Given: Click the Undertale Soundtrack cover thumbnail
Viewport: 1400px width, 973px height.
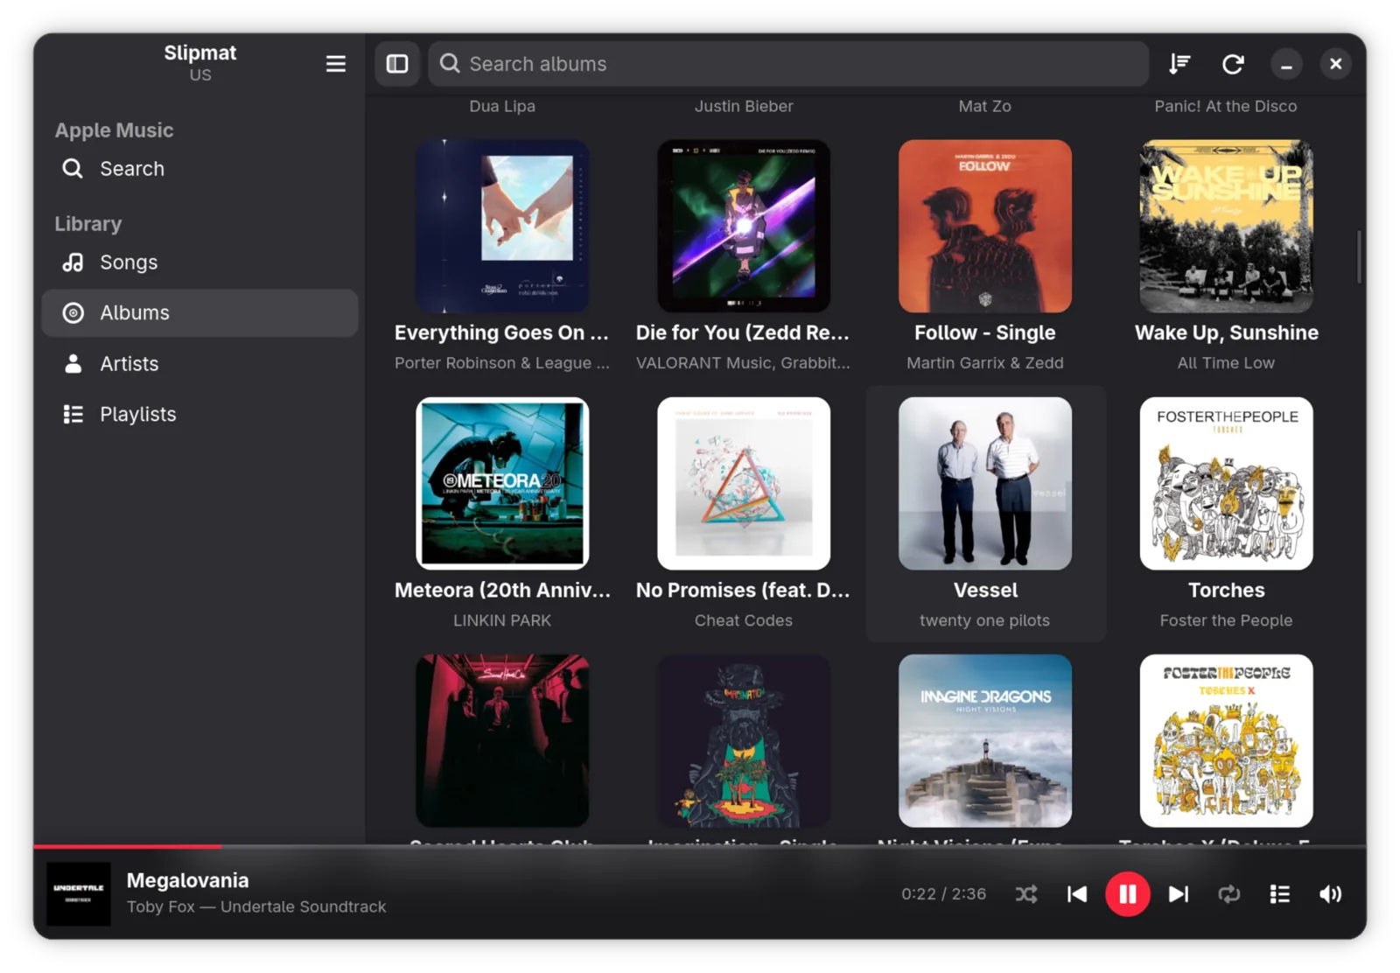Looking at the screenshot, I should click(79, 894).
